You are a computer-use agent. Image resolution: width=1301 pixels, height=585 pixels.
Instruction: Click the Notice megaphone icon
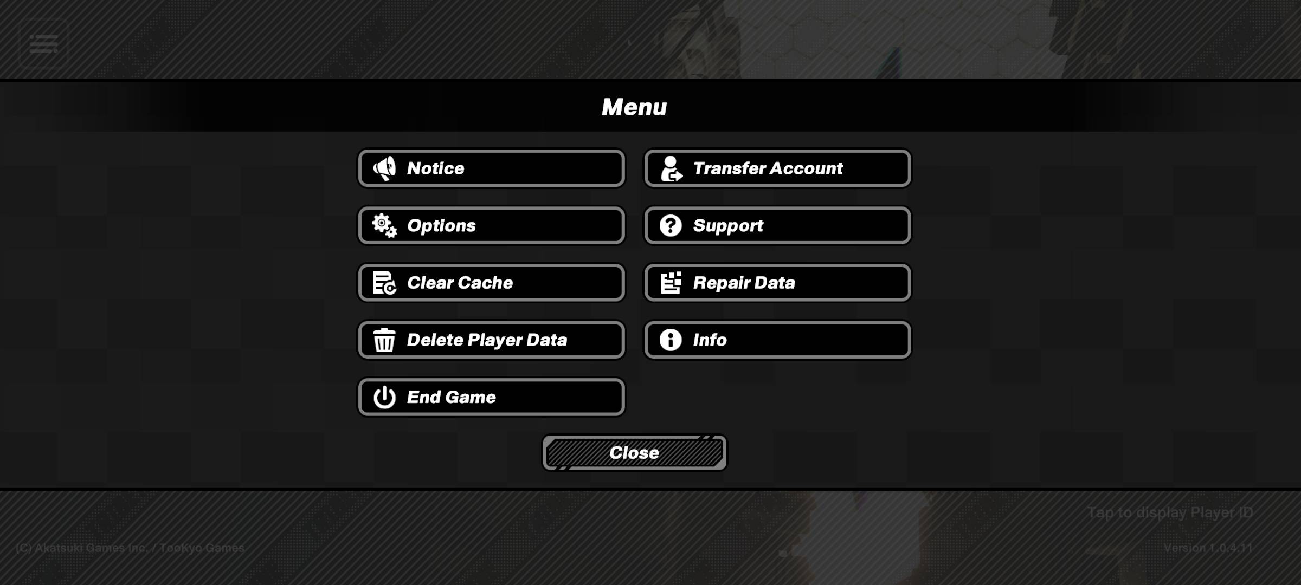pyautogui.click(x=383, y=168)
